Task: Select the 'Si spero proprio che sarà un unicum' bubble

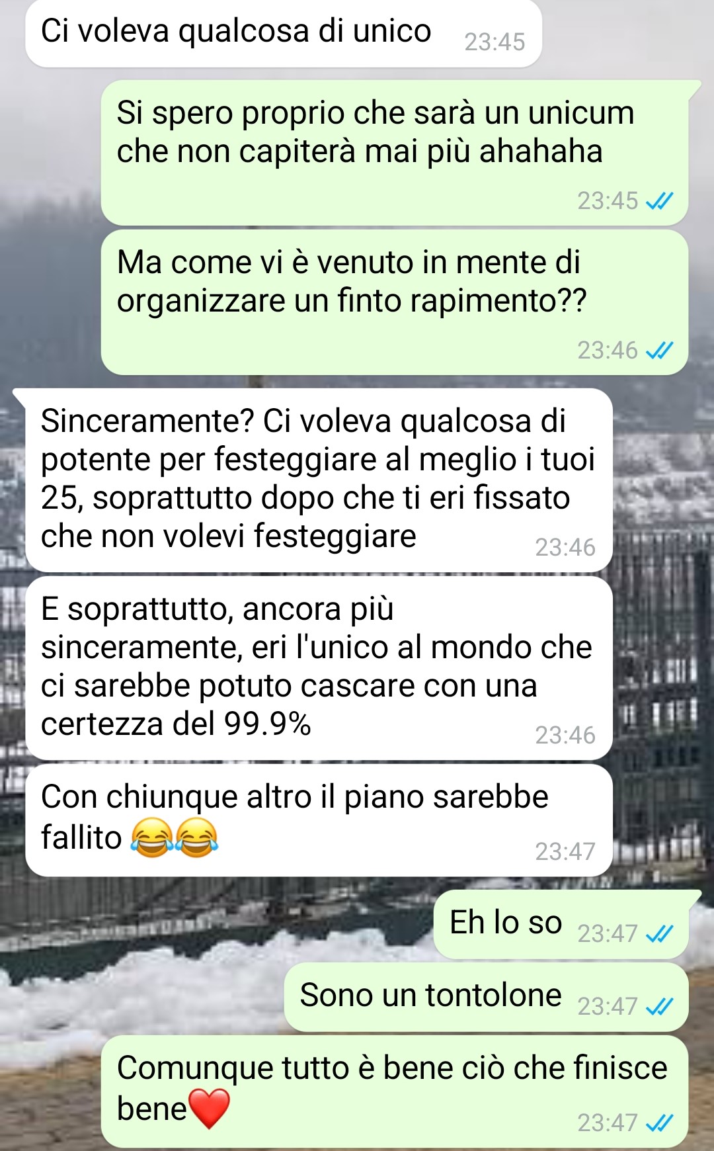Action: (395, 153)
